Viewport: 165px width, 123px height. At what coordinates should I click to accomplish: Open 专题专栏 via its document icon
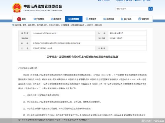140,19
